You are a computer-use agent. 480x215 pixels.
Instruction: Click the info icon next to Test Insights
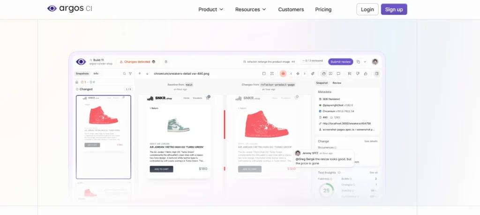[339, 172]
